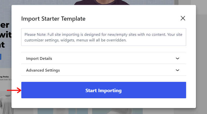The image size is (207, 114).
Task: Click the partially hidden blue button behind dialog
Action: (x=1, y=57)
